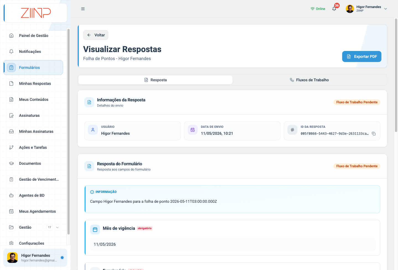Screen dimensions: 398x270
Task: Click the Meus Conteúdos document icon
Action: click(11, 99)
